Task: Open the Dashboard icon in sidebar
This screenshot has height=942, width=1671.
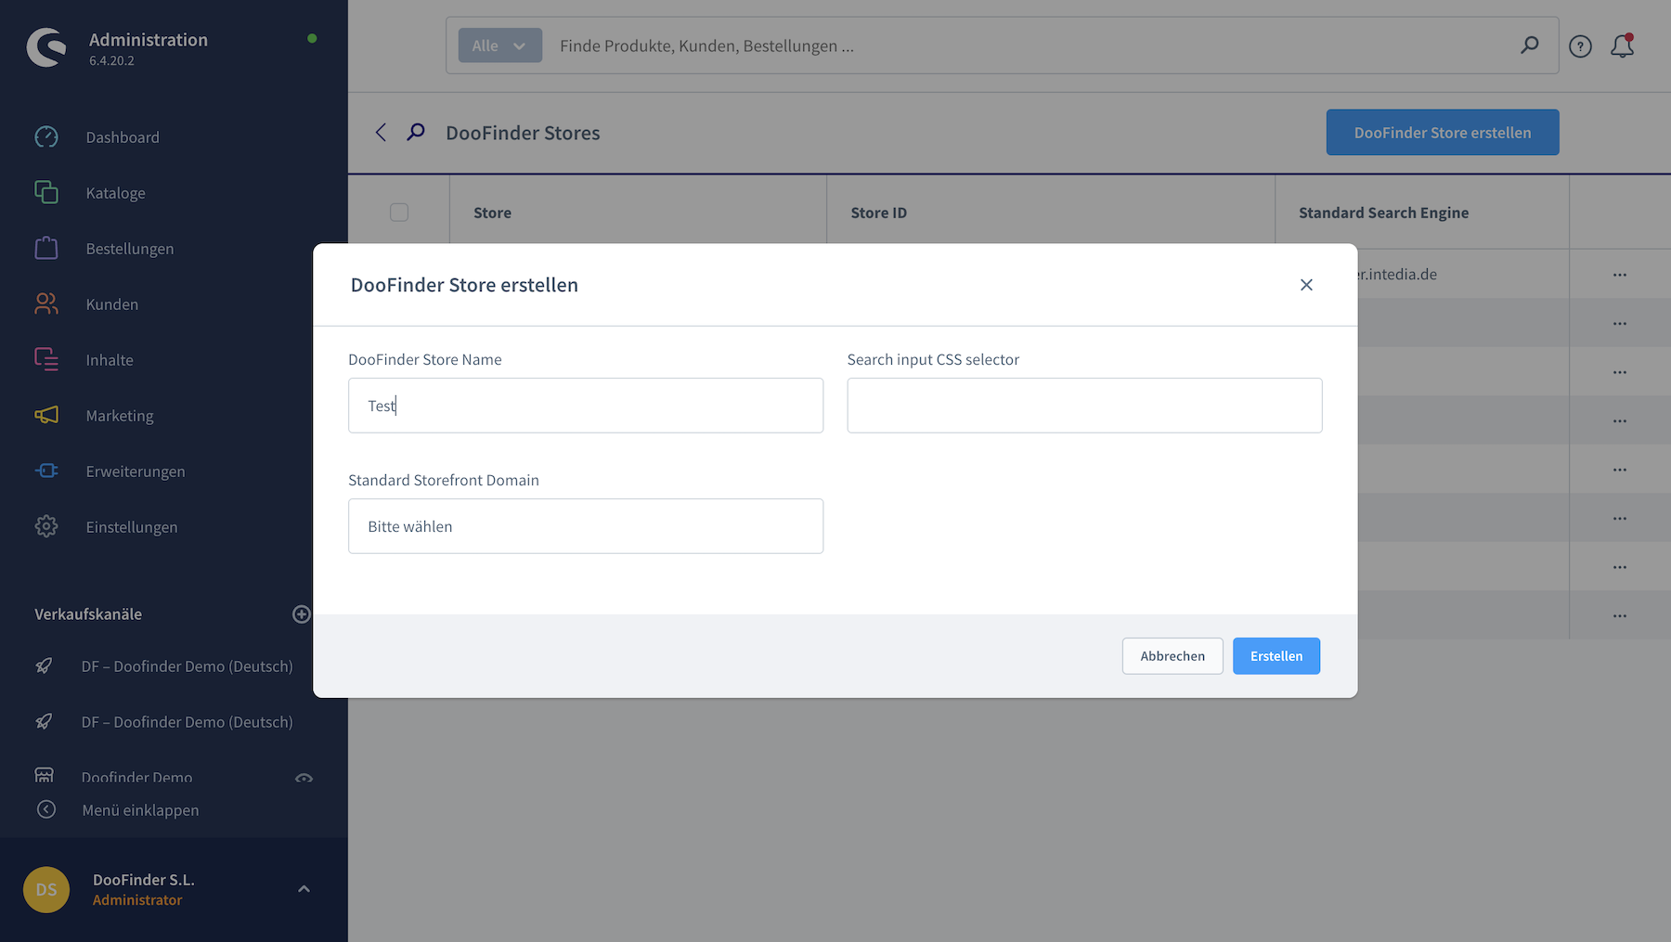Action: coord(46,137)
